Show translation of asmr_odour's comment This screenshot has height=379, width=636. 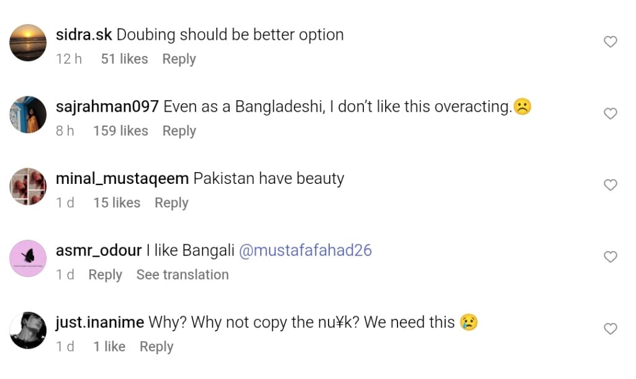click(x=183, y=275)
